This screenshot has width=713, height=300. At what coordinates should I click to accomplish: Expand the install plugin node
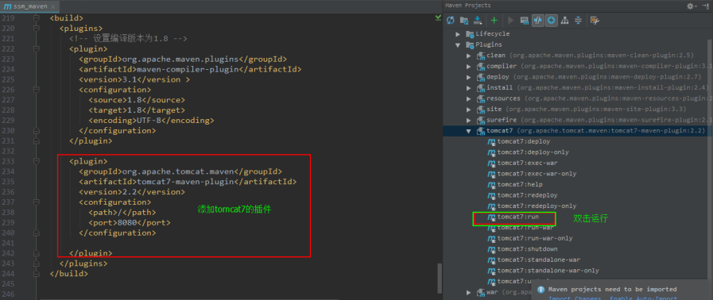click(x=469, y=87)
